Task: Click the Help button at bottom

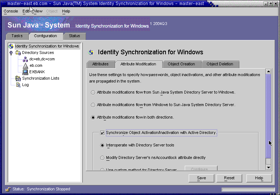Action: tap(259, 178)
